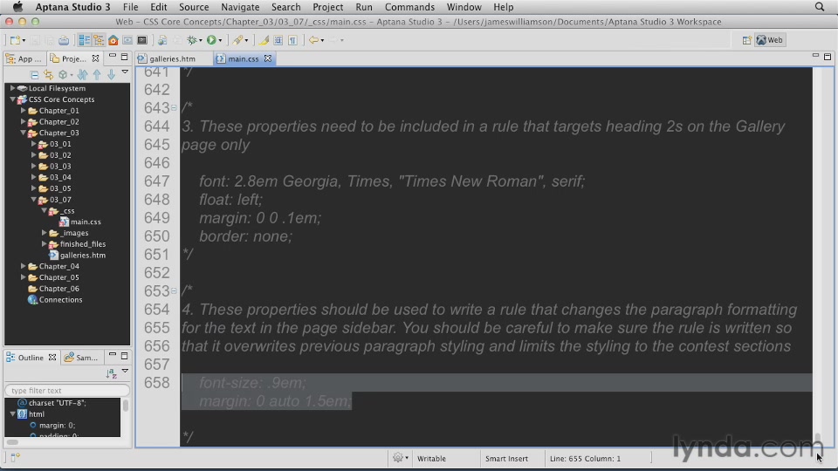The width and height of the screenshot is (838, 471).
Task: Toggle Link with Editor in Project Explorer
Action: point(48,75)
